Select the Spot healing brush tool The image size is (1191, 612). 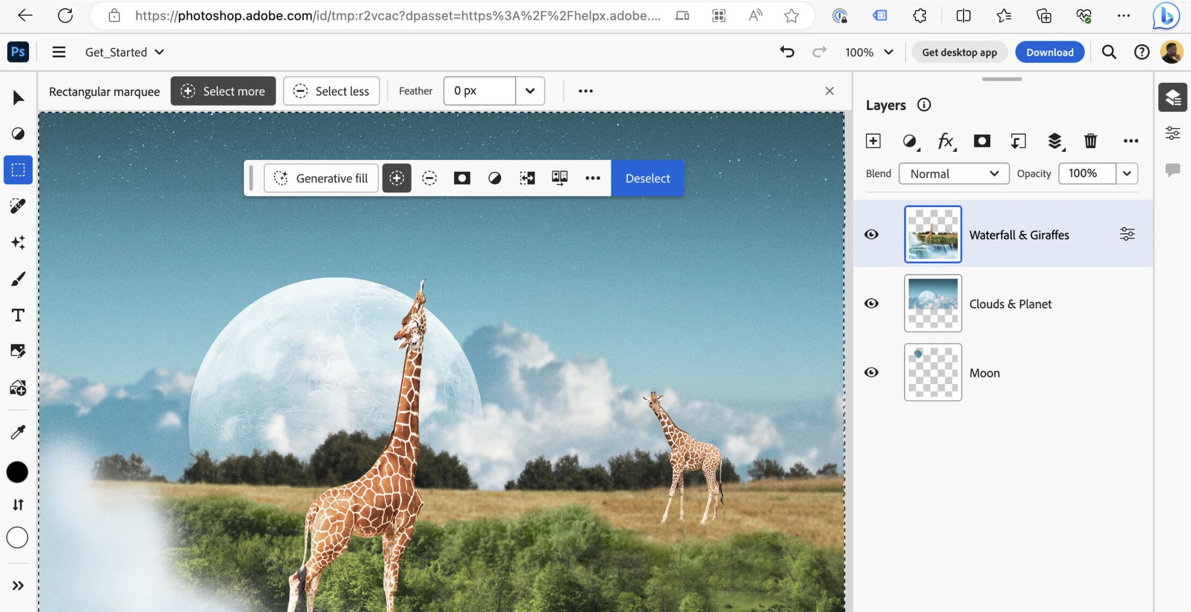[18, 205]
